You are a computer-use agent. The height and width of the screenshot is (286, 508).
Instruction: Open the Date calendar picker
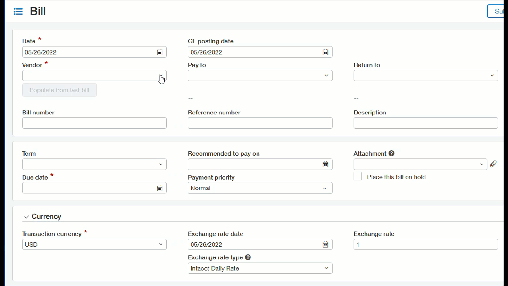tap(160, 52)
